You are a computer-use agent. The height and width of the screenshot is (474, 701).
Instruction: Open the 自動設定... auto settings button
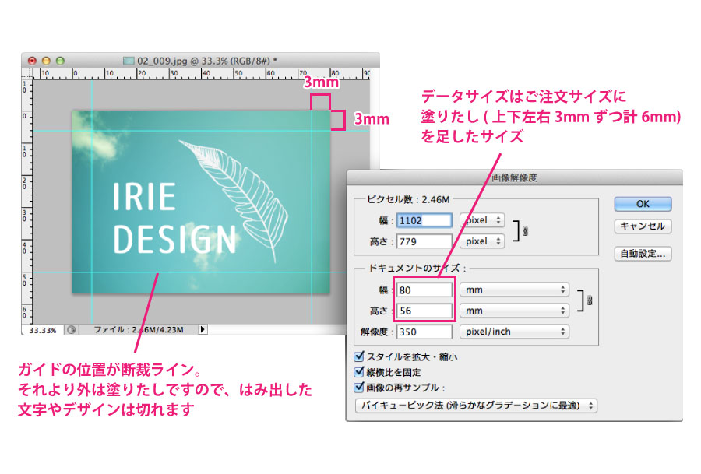(643, 253)
